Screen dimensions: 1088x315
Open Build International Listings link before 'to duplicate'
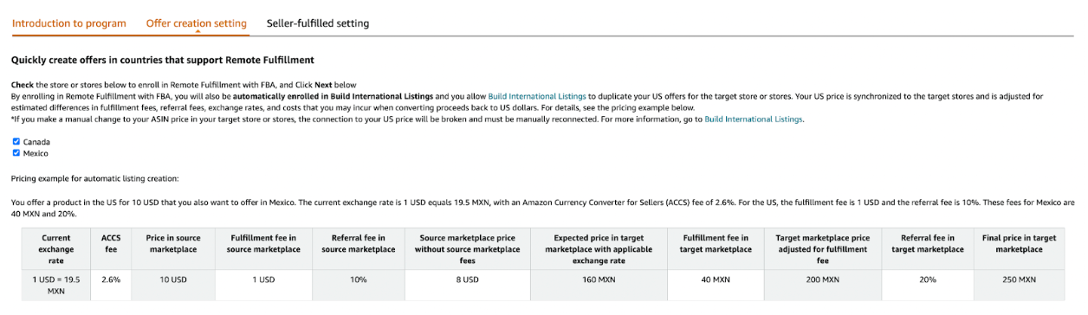click(x=537, y=96)
